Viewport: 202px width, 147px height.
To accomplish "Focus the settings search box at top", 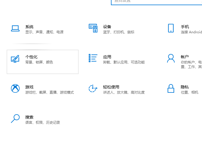I will pyautogui.click(x=156, y=1).
